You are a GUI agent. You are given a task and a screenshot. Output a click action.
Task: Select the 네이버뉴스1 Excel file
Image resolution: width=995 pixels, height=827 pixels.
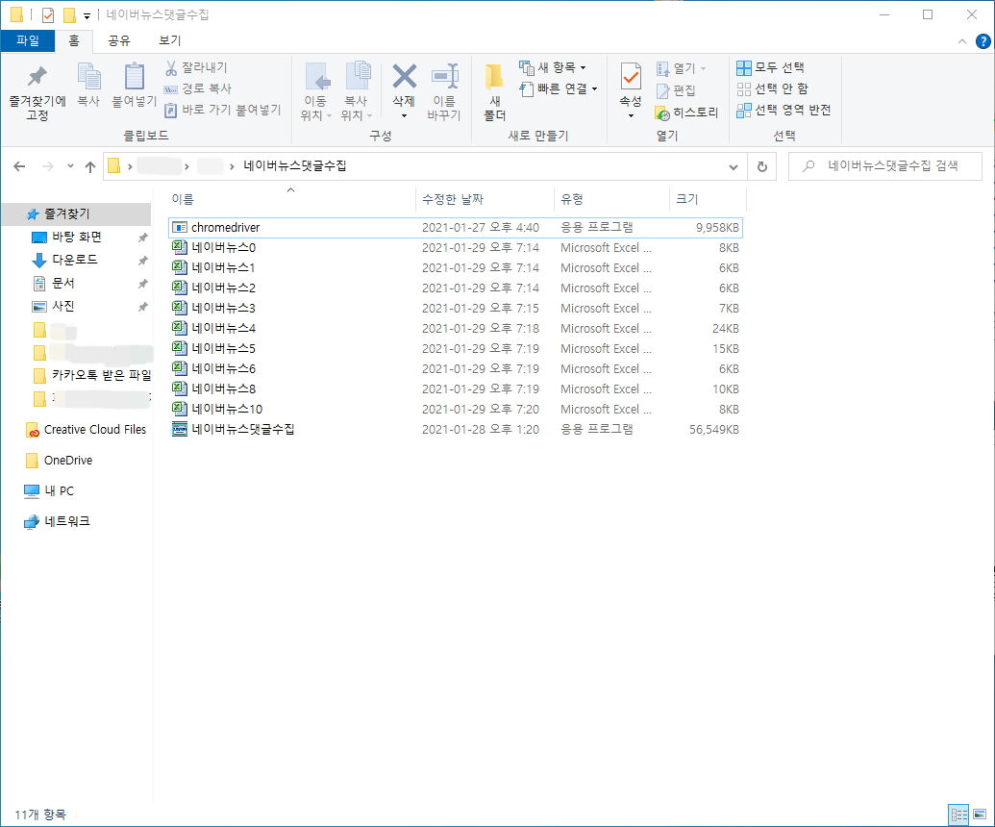click(456, 268)
